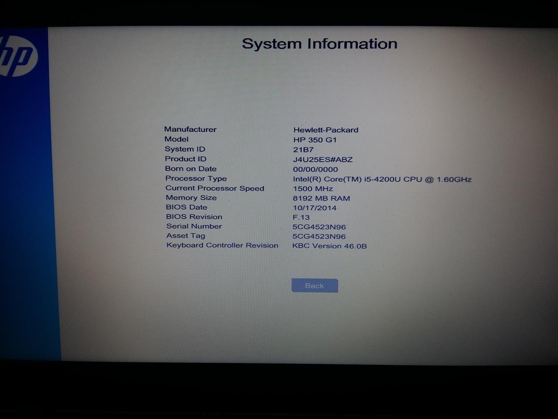Select the 21B7 system ID value
Viewport: 558px width, 419px height.
(303, 150)
